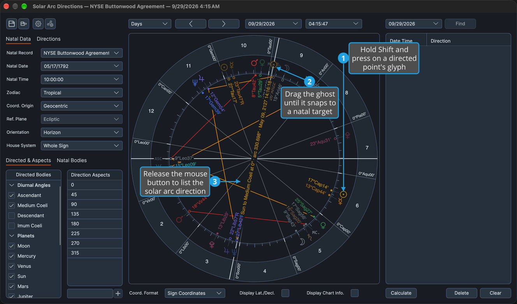517x304 pixels.
Task: Open the Days step unit dropdown
Action: (x=150, y=24)
